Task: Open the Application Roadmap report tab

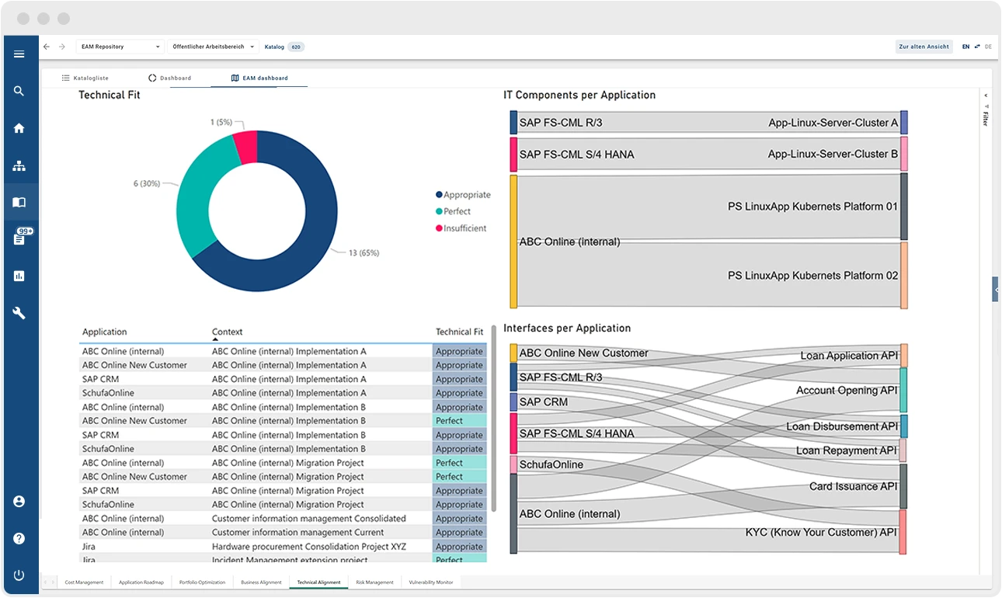Action: [x=141, y=582]
